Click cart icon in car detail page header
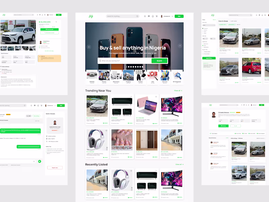 click(x=45, y=15)
